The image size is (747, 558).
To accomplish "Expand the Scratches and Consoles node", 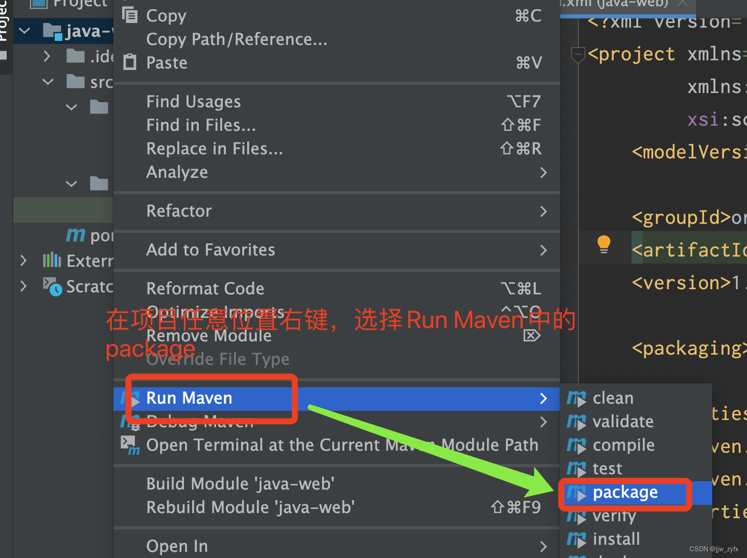I will click(x=24, y=286).
